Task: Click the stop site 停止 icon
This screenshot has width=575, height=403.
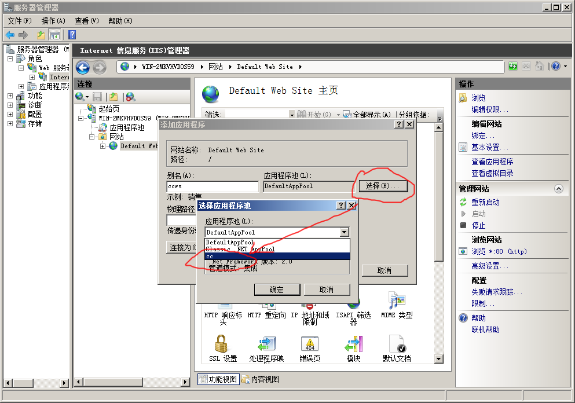Action: pyautogui.click(x=463, y=225)
